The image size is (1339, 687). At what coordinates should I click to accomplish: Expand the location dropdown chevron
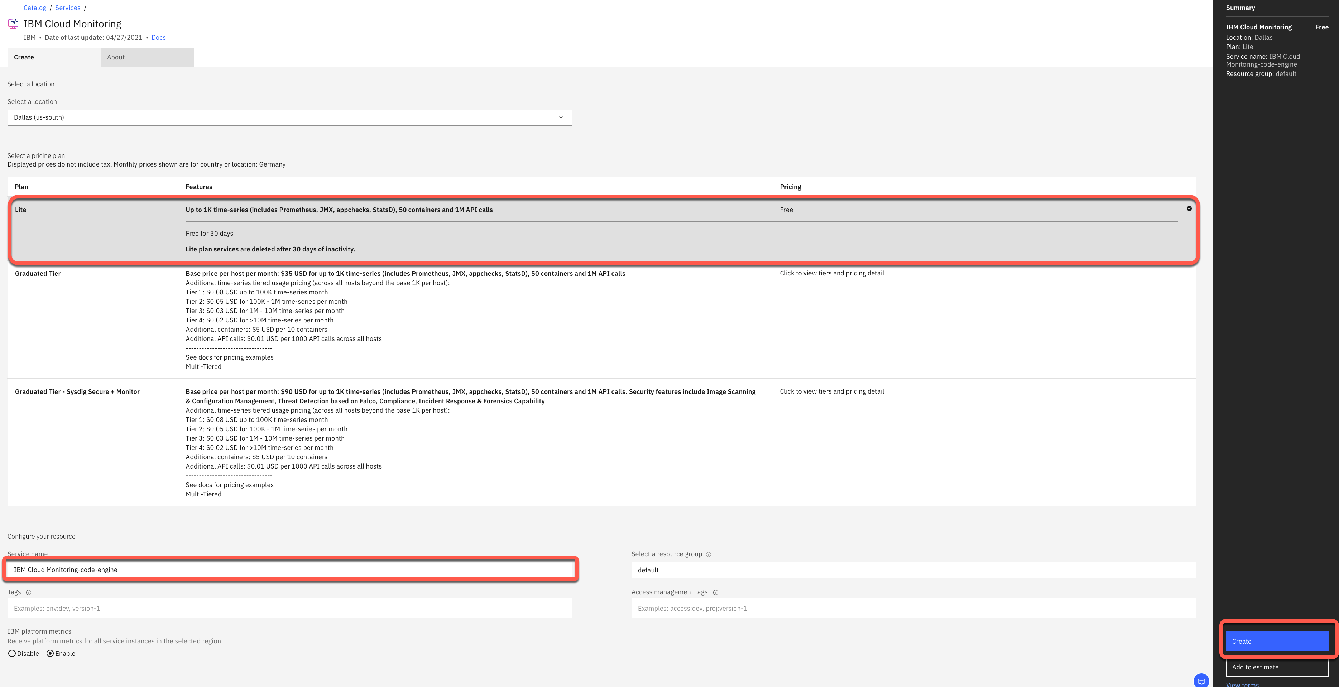tap(561, 117)
